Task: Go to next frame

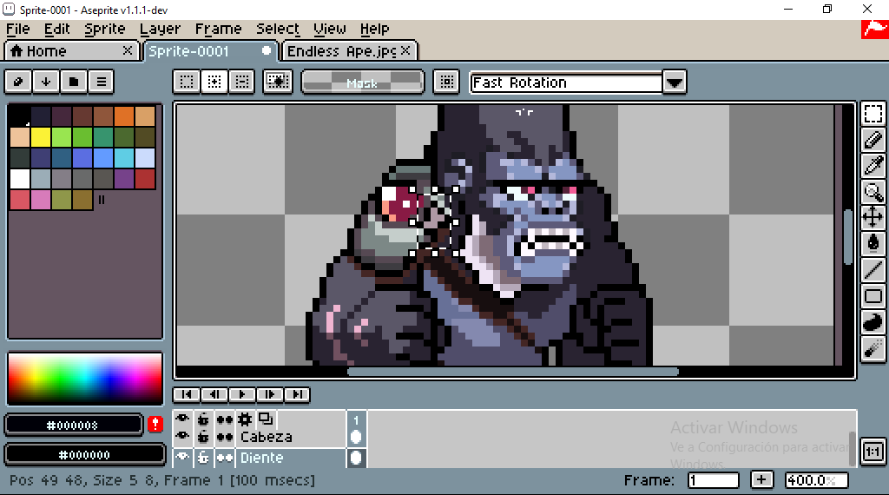Action: [269, 394]
